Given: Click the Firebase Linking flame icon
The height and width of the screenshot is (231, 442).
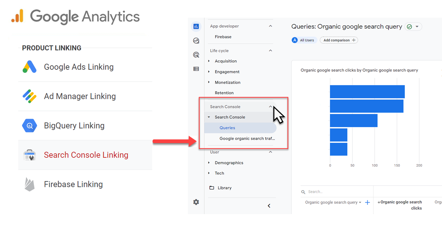Looking at the screenshot, I should coord(29,184).
